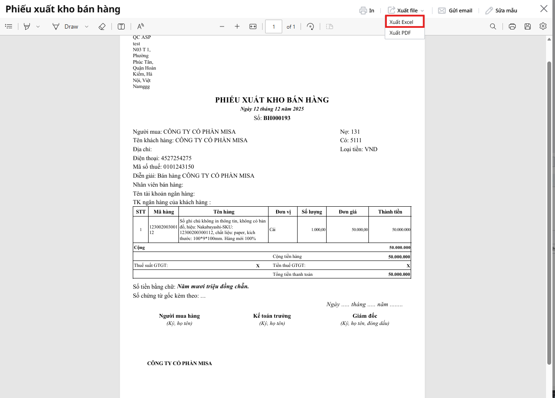Select the Eraser tool
This screenshot has height=398, width=555.
[102, 26]
